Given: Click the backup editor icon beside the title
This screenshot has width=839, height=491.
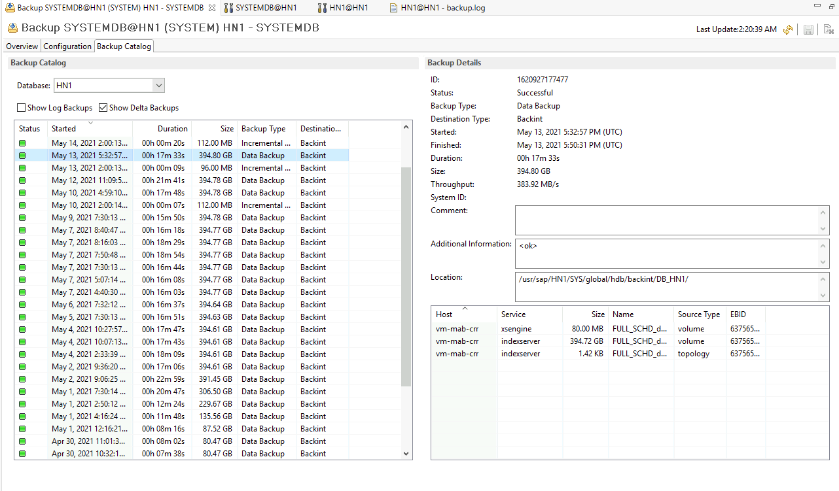Looking at the screenshot, I should (x=12, y=28).
